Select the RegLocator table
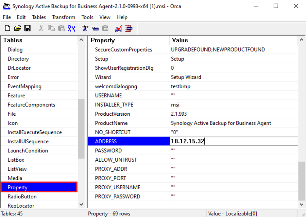The height and width of the screenshot is (217, 306). [x=39, y=205]
